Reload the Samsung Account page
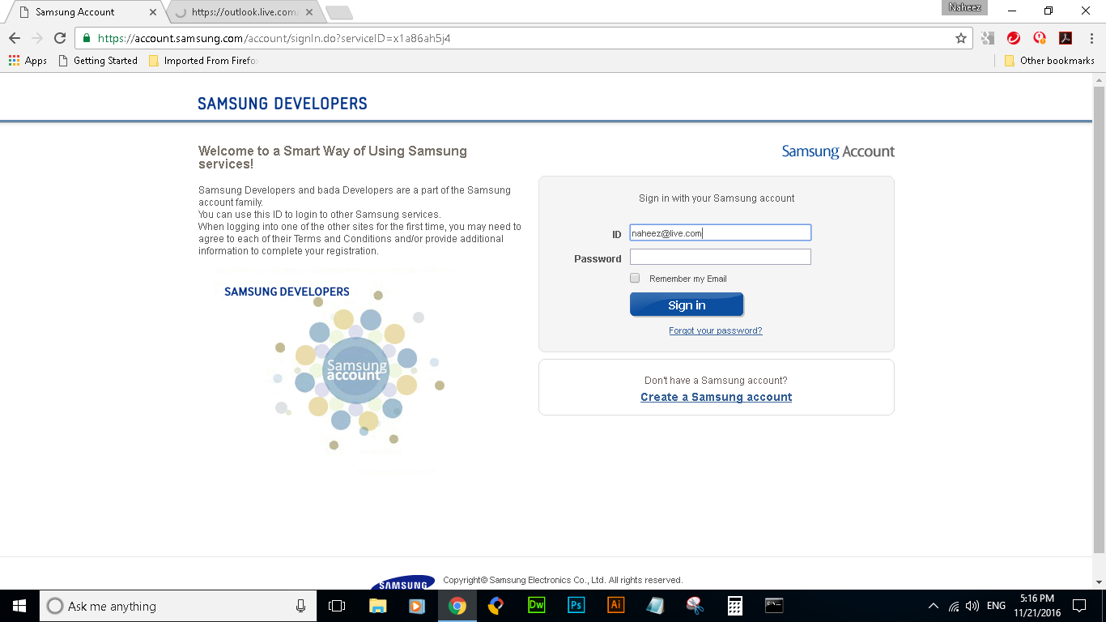Image resolution: width=1106 pixels, height=622 pixels. 60,38
